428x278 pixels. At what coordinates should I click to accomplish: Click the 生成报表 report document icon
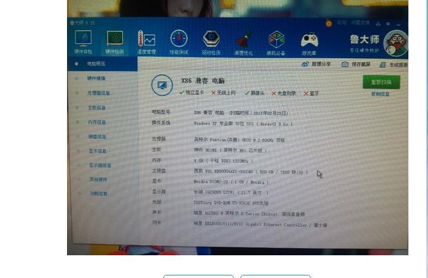(382, 64)
